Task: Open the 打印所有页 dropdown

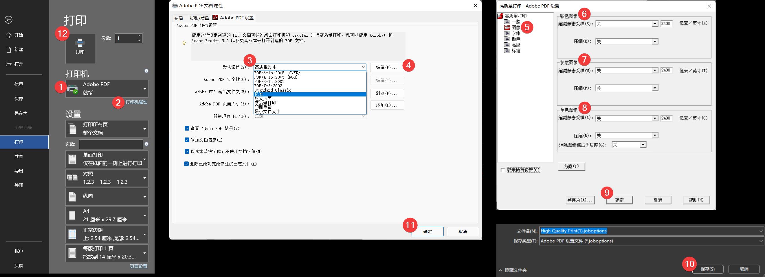Action: [x=107, y=129]
